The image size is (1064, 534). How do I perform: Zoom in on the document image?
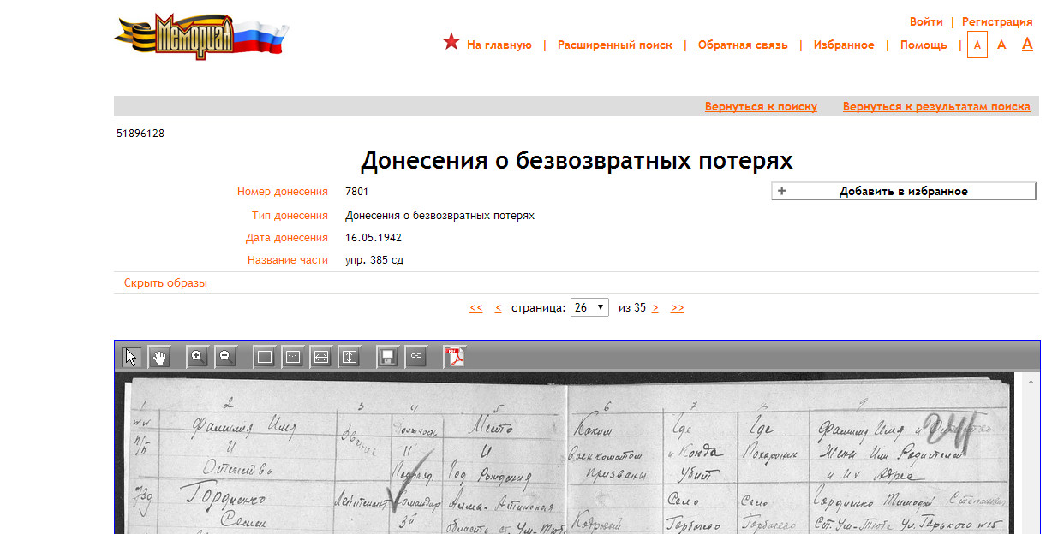tap(198, 357)
